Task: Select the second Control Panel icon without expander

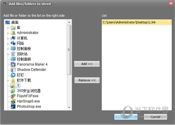Action: [13, 59]
